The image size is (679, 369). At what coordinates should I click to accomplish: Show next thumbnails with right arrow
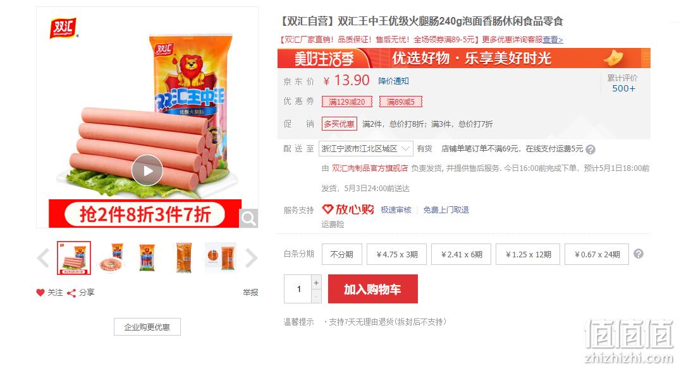(x=251, y=259)
